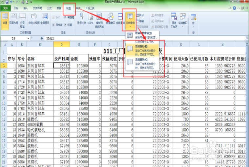The width and height of the screenshot is (249, 167).
Task: Click header cell 已使用月数
Action: 199,59
